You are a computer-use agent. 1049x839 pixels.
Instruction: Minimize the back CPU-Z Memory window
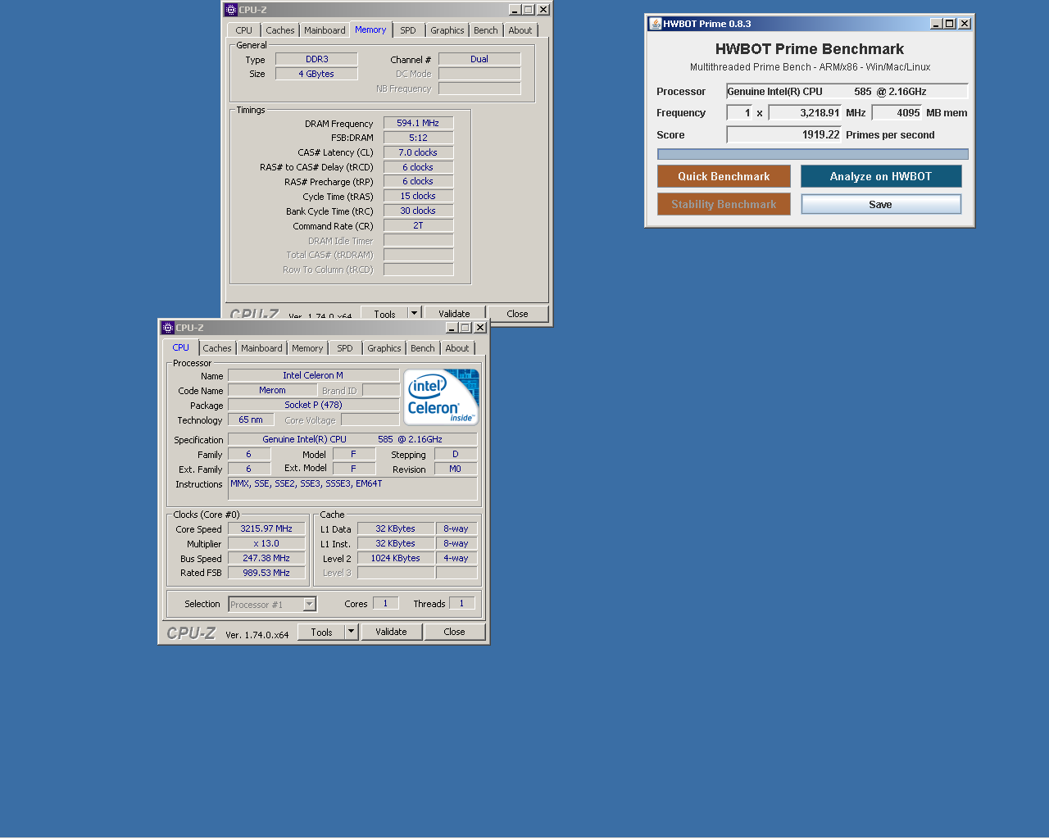[x=515, y=10]
